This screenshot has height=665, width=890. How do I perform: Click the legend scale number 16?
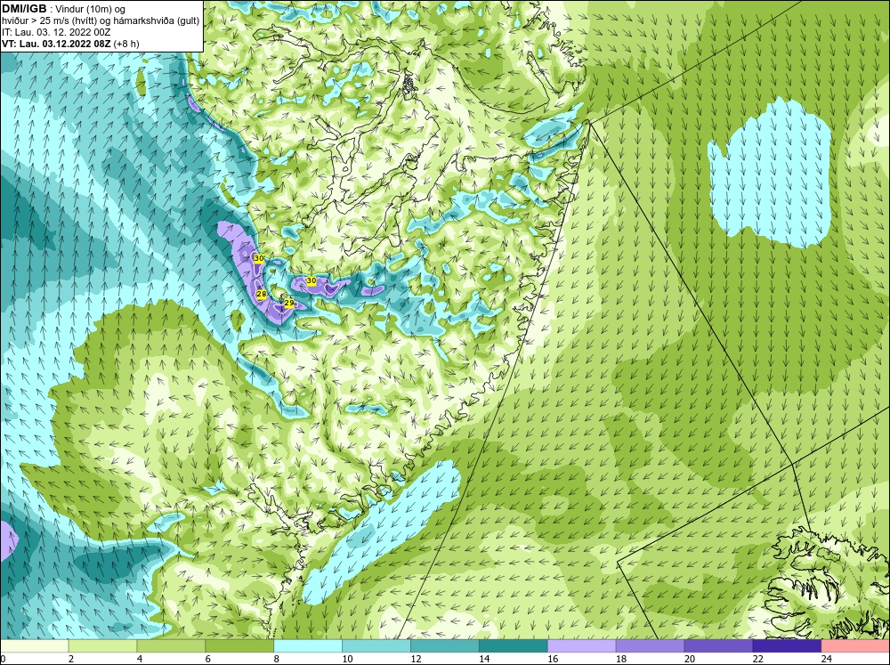click(553, 659)
